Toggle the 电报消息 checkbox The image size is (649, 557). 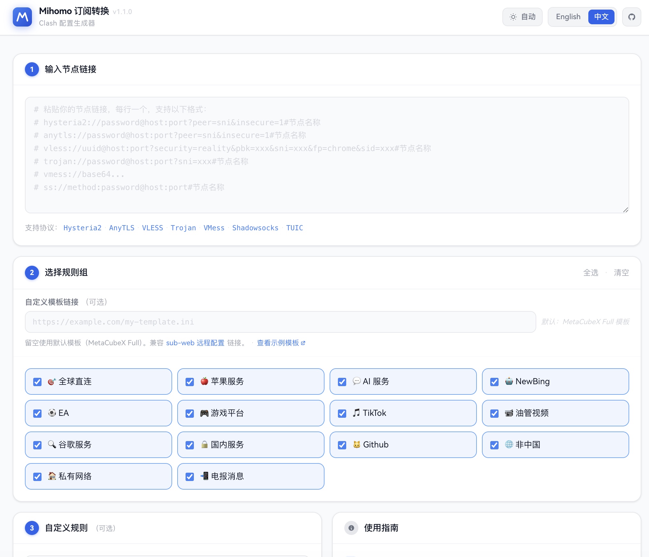point(190,477)
